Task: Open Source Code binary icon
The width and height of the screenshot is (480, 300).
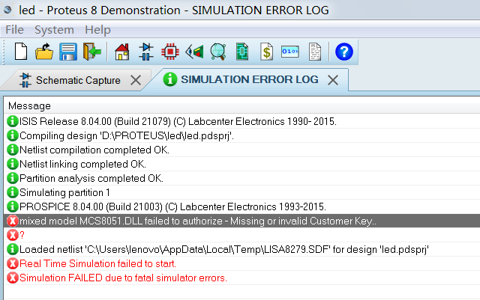Action: click(x=290, y=52)
